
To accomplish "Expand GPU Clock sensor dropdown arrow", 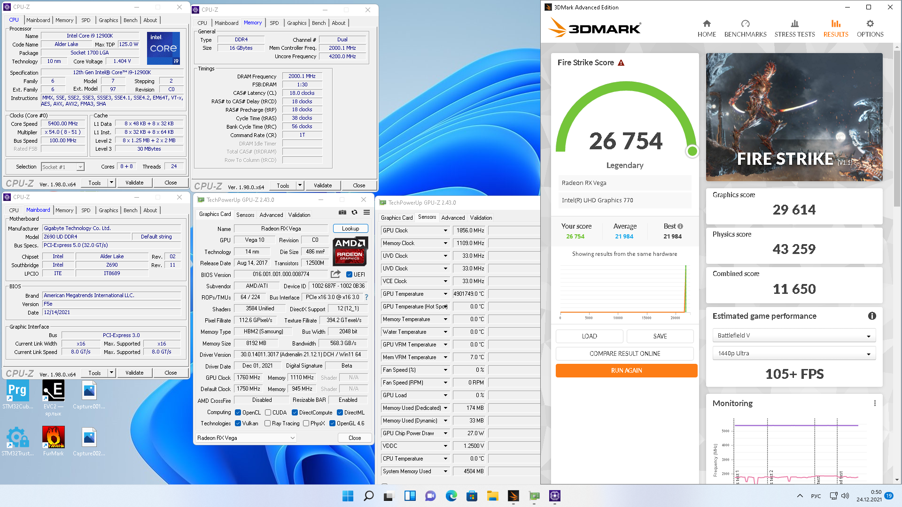I will pyautogui.click(x=445, y=230).
